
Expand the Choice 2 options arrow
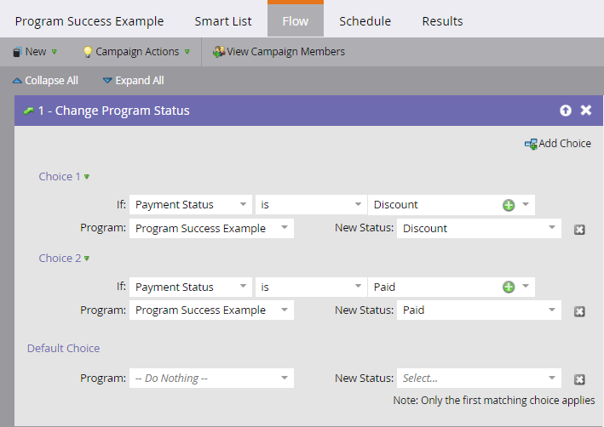pos(87,258)
